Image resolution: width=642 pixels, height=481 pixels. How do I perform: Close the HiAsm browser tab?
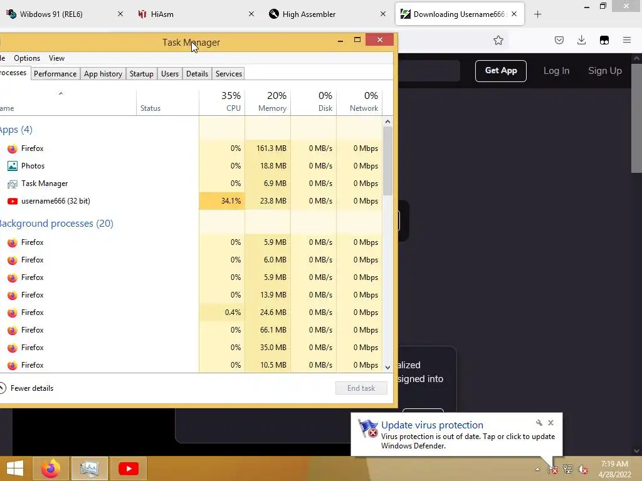coord(251,14)
